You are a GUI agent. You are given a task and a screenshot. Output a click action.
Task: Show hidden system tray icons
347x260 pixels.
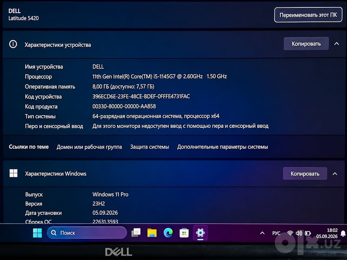(x=262, y=233)
